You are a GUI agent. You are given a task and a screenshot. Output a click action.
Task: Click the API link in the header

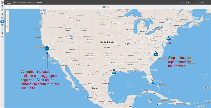(182, 3)
